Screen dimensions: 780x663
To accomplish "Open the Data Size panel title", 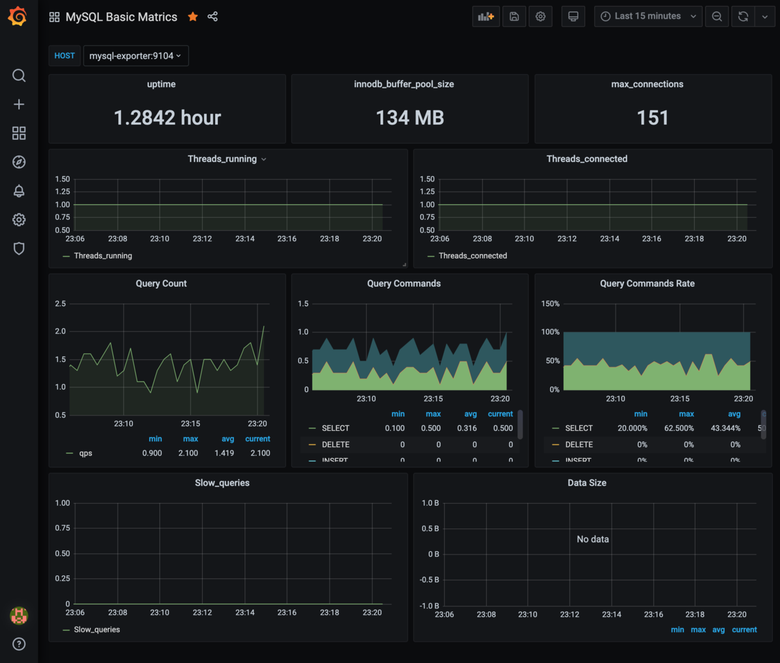I will [x=587, y=483].
